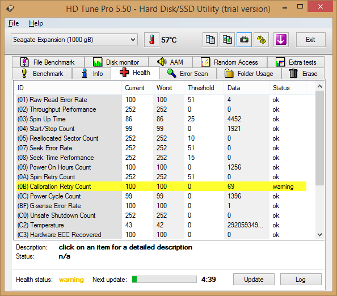Sort by the ID column header

coord(68,88)
